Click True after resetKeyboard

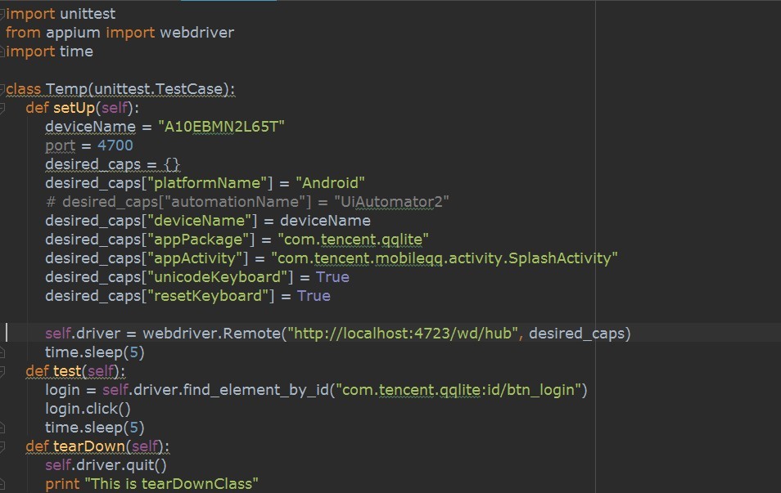click(314, 296)
